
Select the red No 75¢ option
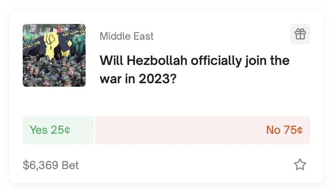(203, 130)
